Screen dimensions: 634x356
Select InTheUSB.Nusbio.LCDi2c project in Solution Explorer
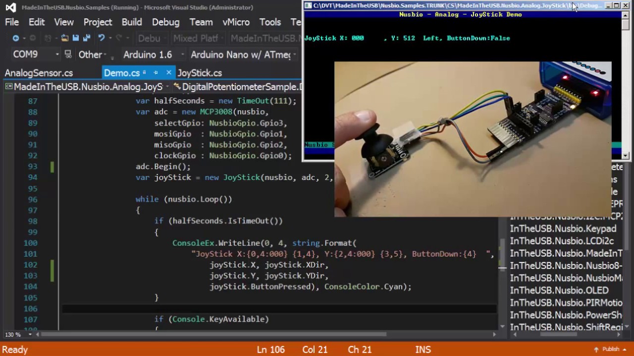pyautogui.click(x=562, y=241)
